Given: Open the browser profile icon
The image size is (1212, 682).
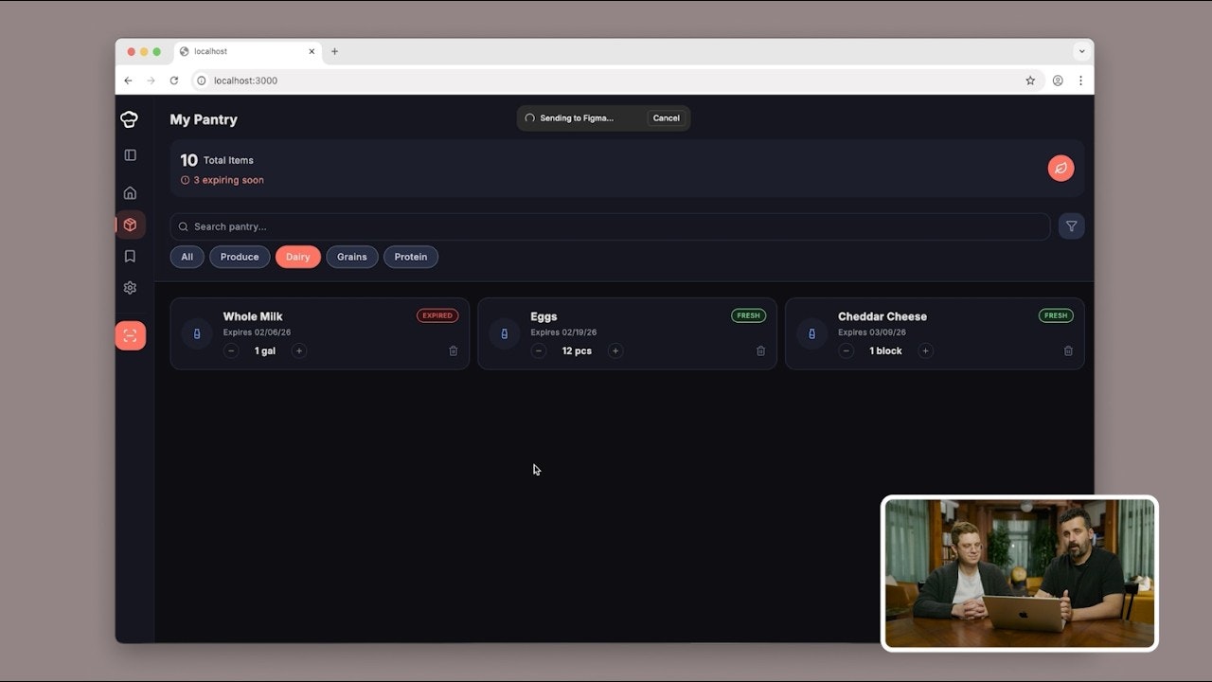Looking at the screenshot, I should pyautogui.click(x=1058, y=81).
